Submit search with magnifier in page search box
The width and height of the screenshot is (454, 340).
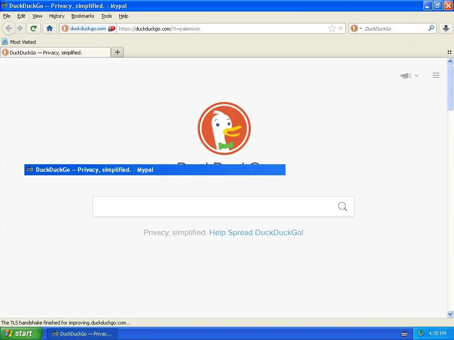pyautogui.click(x=343, y=206)
